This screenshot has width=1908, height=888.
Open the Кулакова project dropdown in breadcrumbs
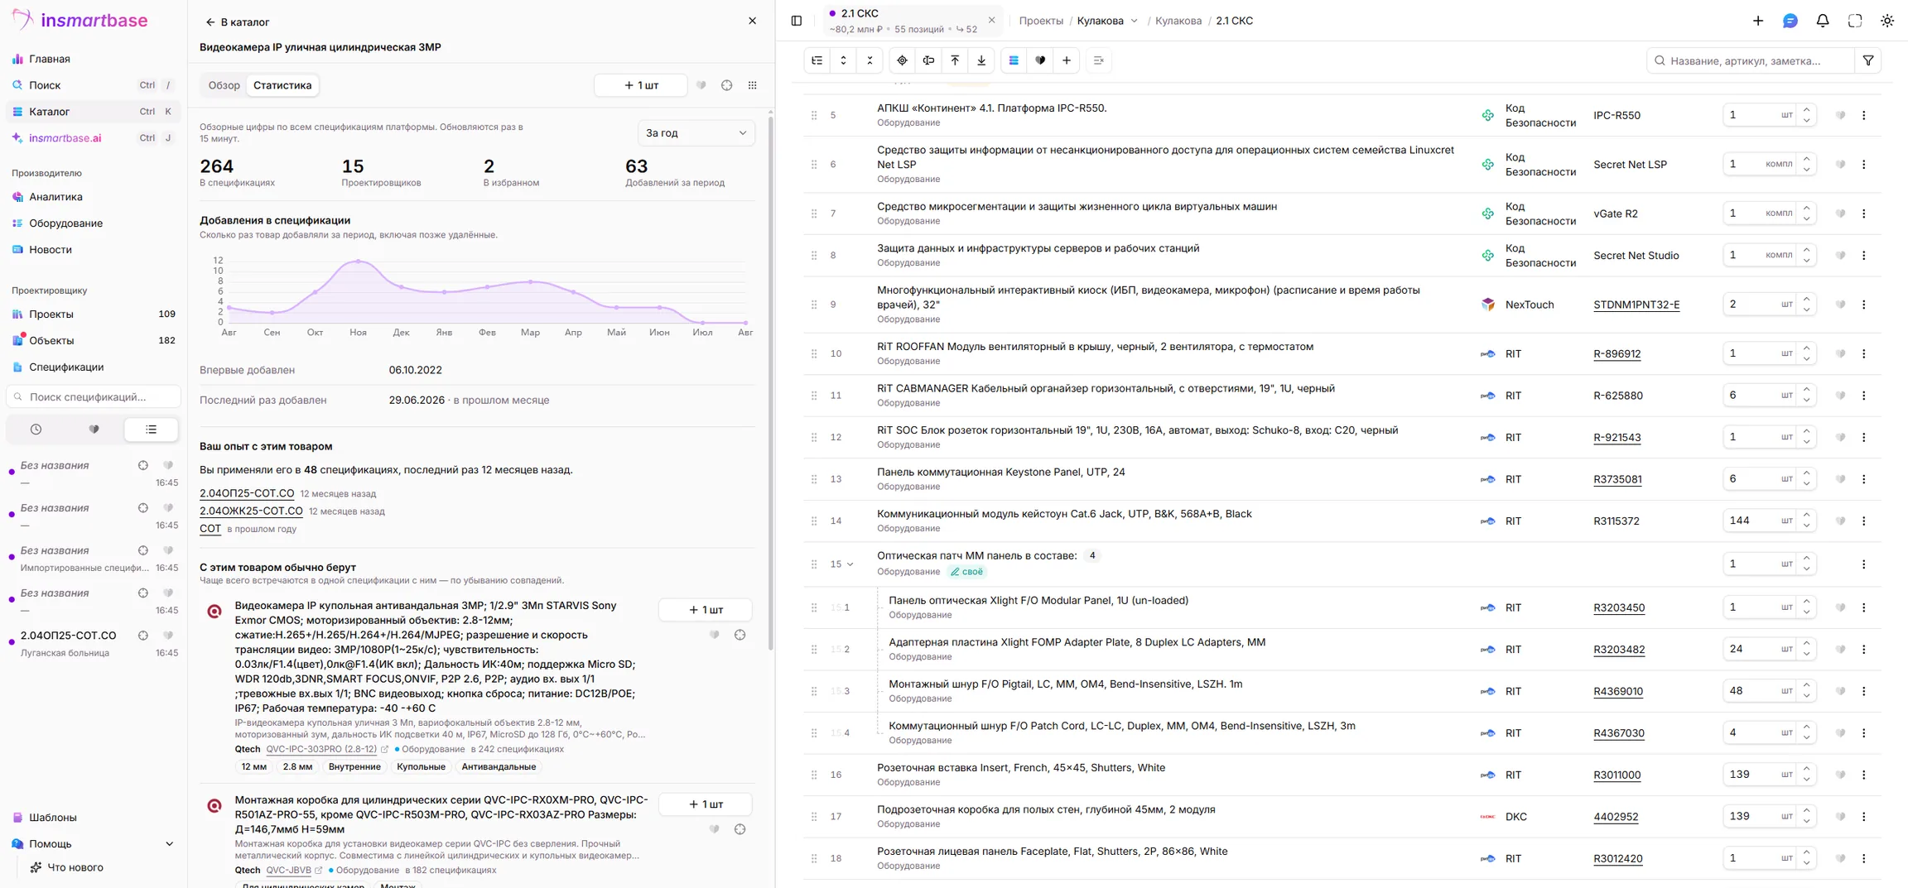(x=1108, y=21)
